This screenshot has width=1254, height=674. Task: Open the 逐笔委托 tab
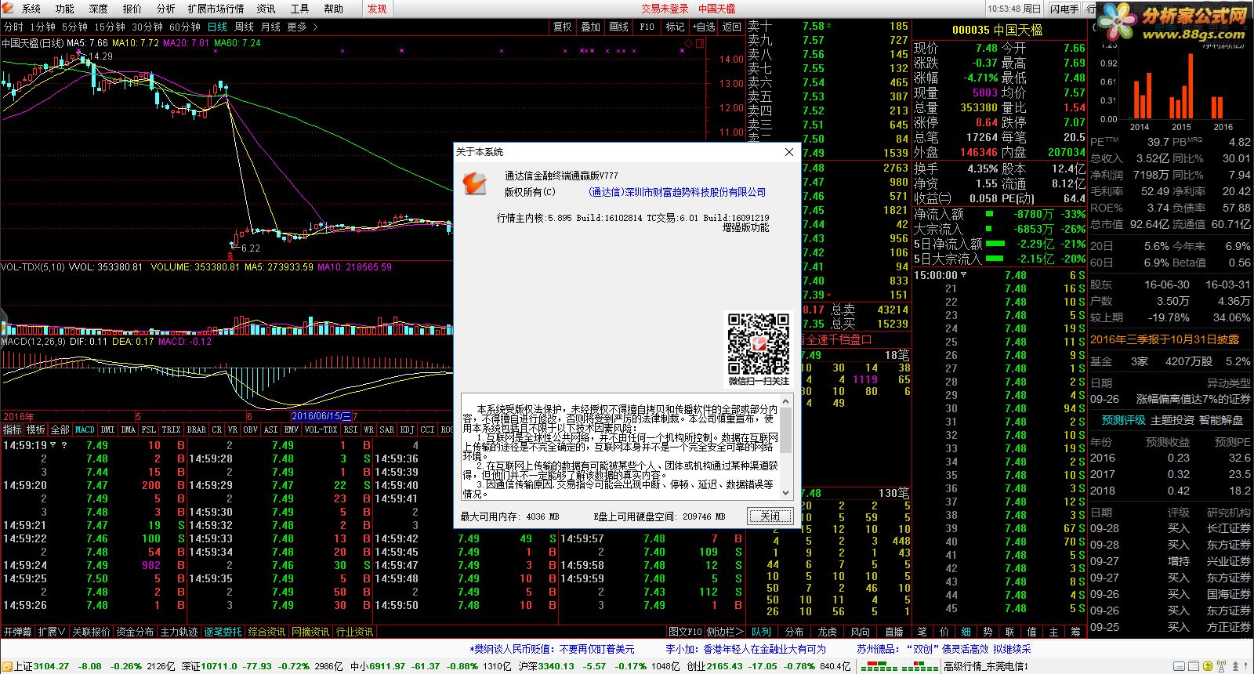223,632
